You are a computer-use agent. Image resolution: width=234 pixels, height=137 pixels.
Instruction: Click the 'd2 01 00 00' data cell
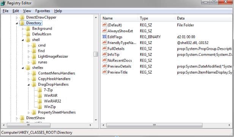[x=186, y=37]
